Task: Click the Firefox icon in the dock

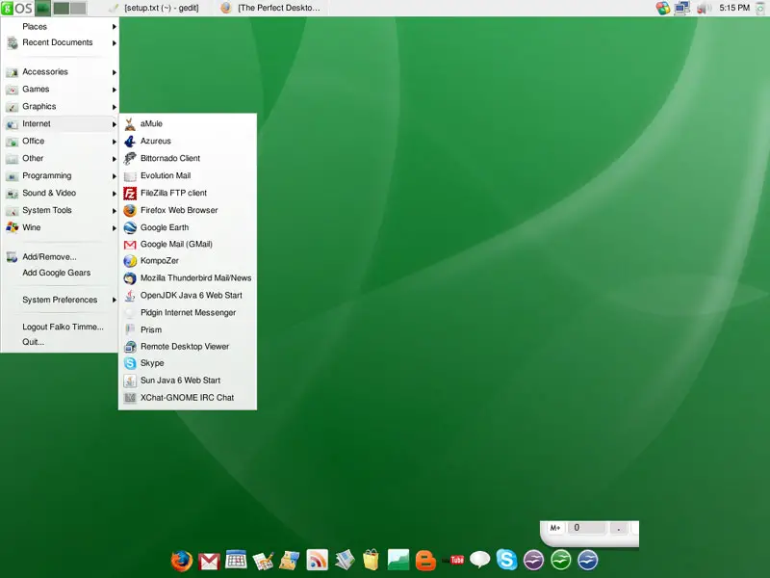Action: click(181, 561)
